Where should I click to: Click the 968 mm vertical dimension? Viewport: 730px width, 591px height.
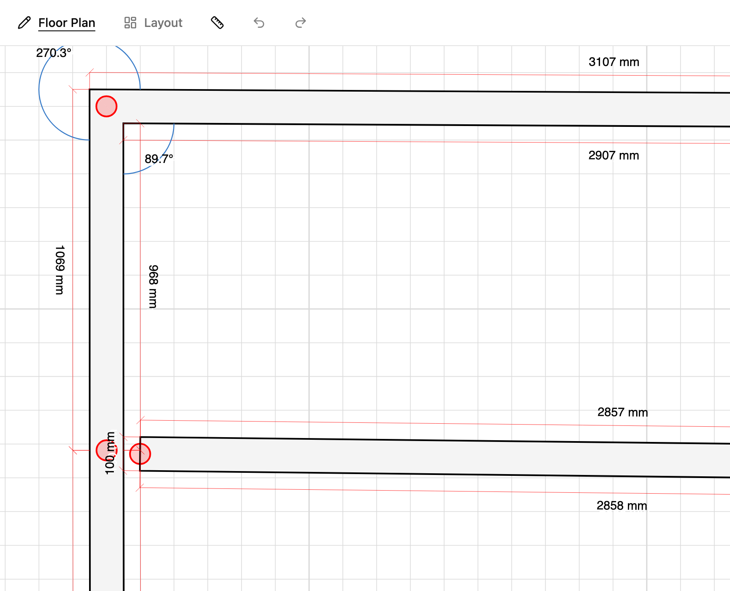pyautogui.click(x=153, y=286)
